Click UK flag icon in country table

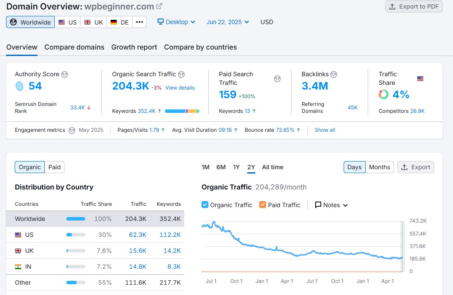(18, 251)
